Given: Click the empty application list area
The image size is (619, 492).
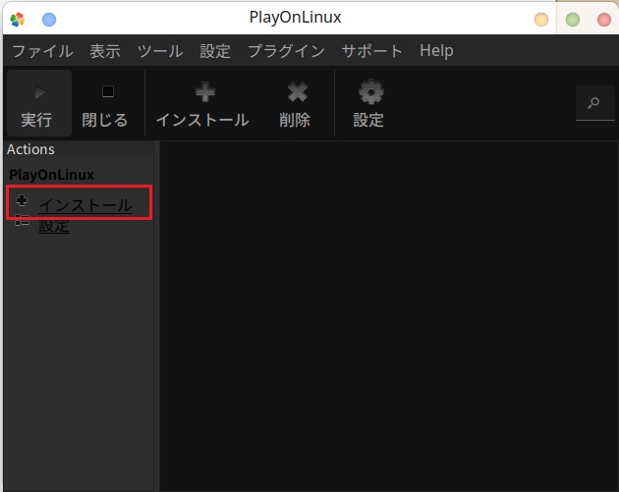Looking at the screenshot, I should [388, 314].
